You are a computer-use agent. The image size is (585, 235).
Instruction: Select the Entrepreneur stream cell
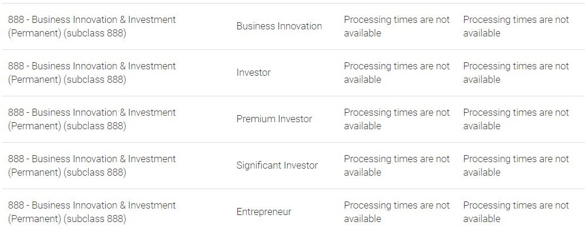pyautogui.click(x=264, y=212)
